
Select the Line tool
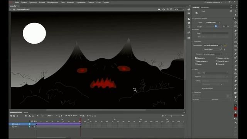tap(235, 38)
